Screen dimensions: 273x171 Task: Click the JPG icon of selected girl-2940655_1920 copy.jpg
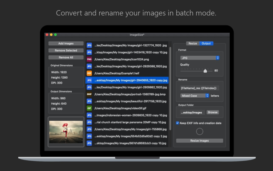point(89,80)
